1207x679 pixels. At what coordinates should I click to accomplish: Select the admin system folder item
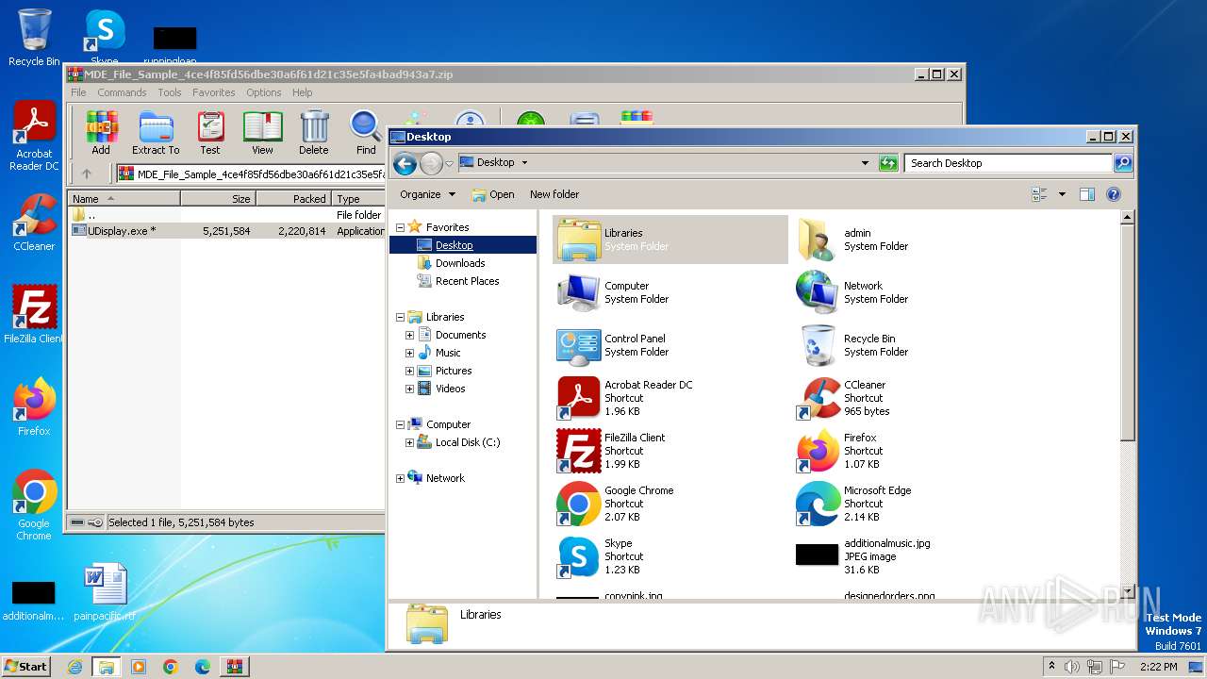908,240
